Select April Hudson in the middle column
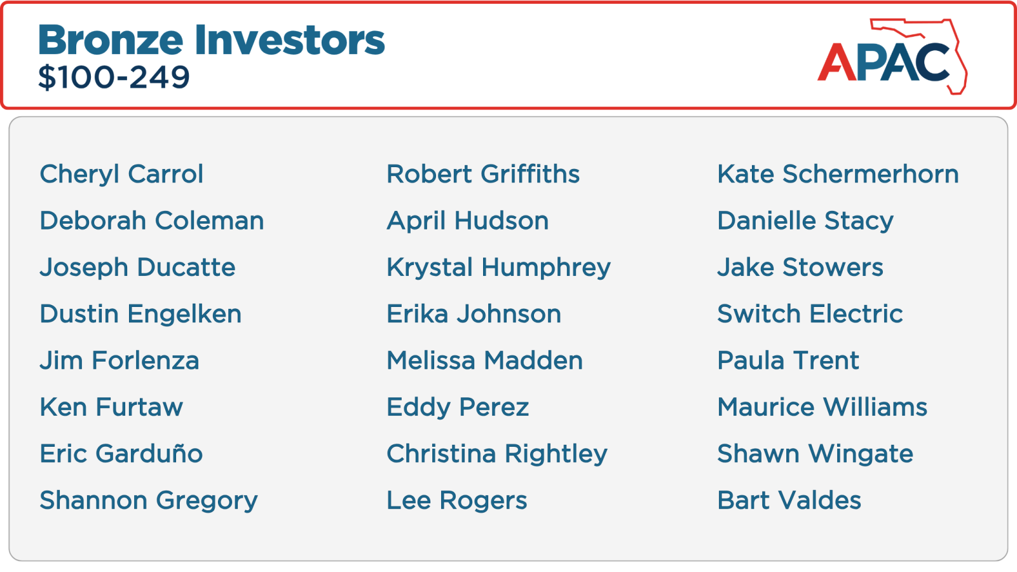This screenshot has height=572, width=1017. [468, 221]
